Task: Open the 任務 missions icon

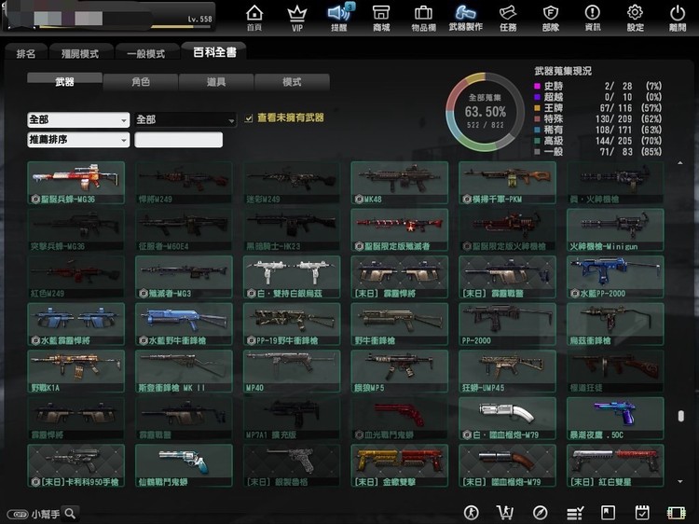Action: [508, 18]
